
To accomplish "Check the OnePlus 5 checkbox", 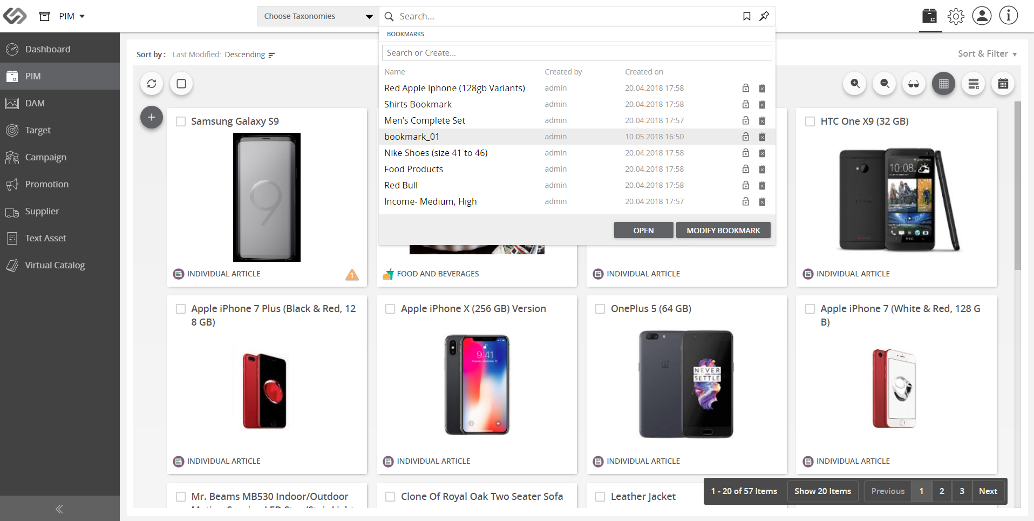I will pyautogui.click(x=600, y=309).
